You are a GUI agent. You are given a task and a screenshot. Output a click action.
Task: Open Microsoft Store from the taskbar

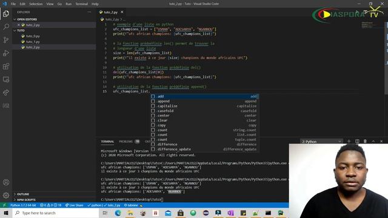[x=181, y=213]
